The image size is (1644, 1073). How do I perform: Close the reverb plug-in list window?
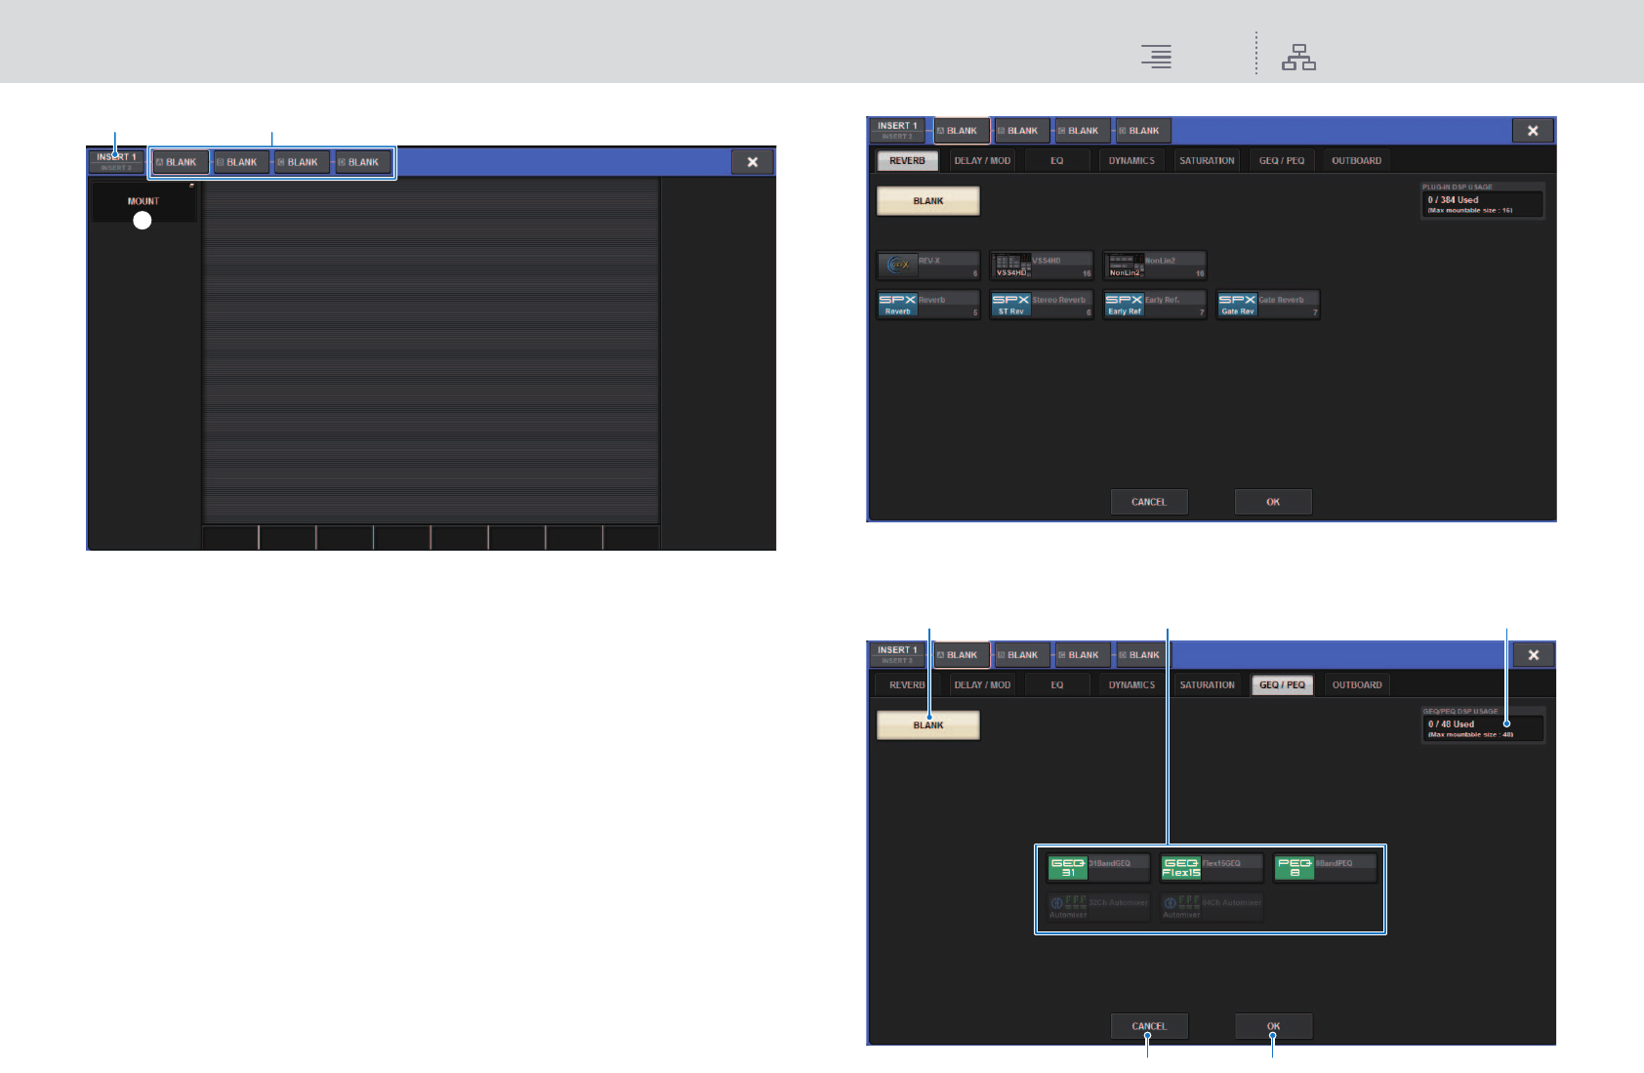point(1533,131)
